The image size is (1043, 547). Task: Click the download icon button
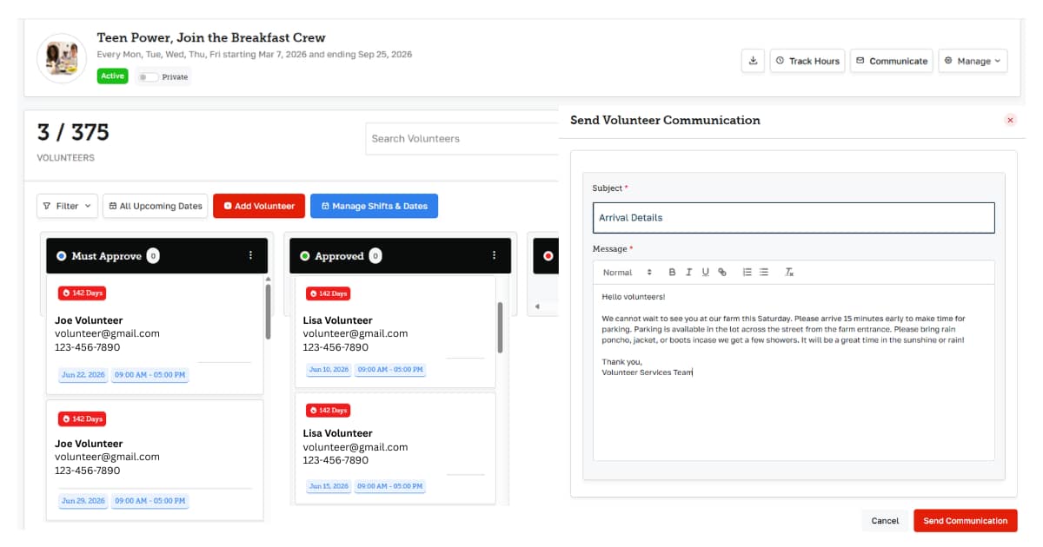(753, 61)
